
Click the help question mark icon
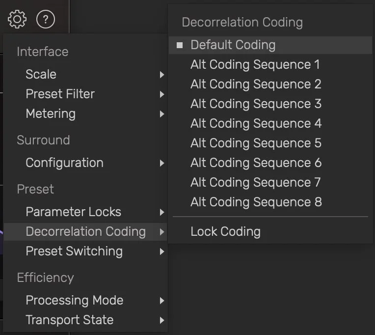46,19
